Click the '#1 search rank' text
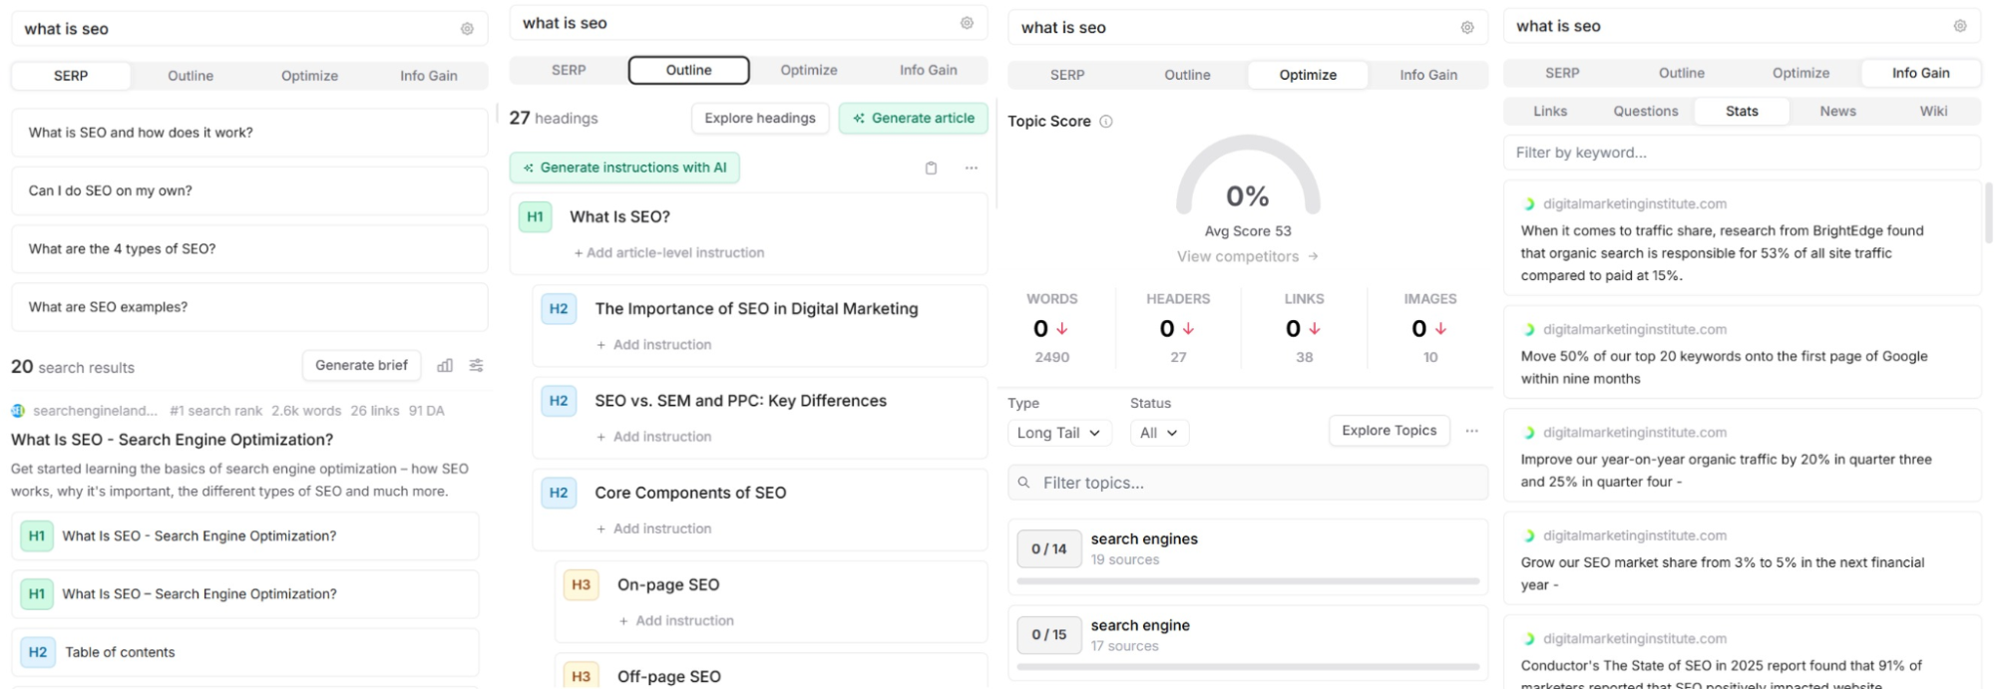The width and height of the screenshot is (1994, 690). click(x=216, y=411)
